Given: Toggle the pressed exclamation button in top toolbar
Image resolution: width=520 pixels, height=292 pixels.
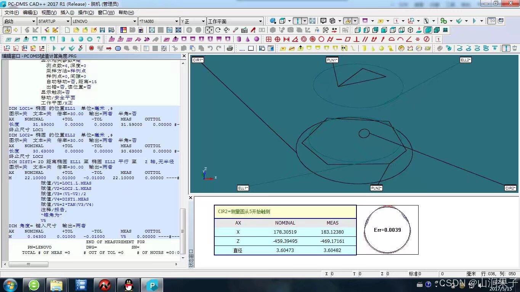Looking at the screenshot, I should coord(298,21).
